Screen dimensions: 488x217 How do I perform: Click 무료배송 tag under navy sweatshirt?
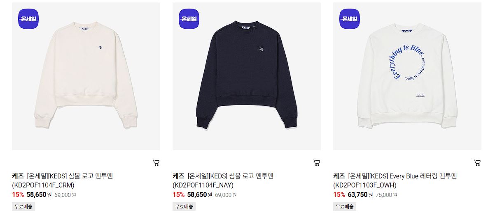tap(184, 206)
